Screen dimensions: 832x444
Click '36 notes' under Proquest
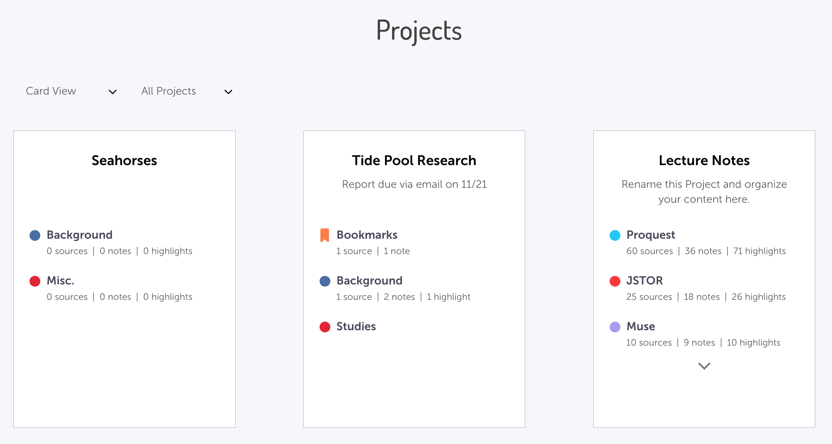tap(703, 251)
